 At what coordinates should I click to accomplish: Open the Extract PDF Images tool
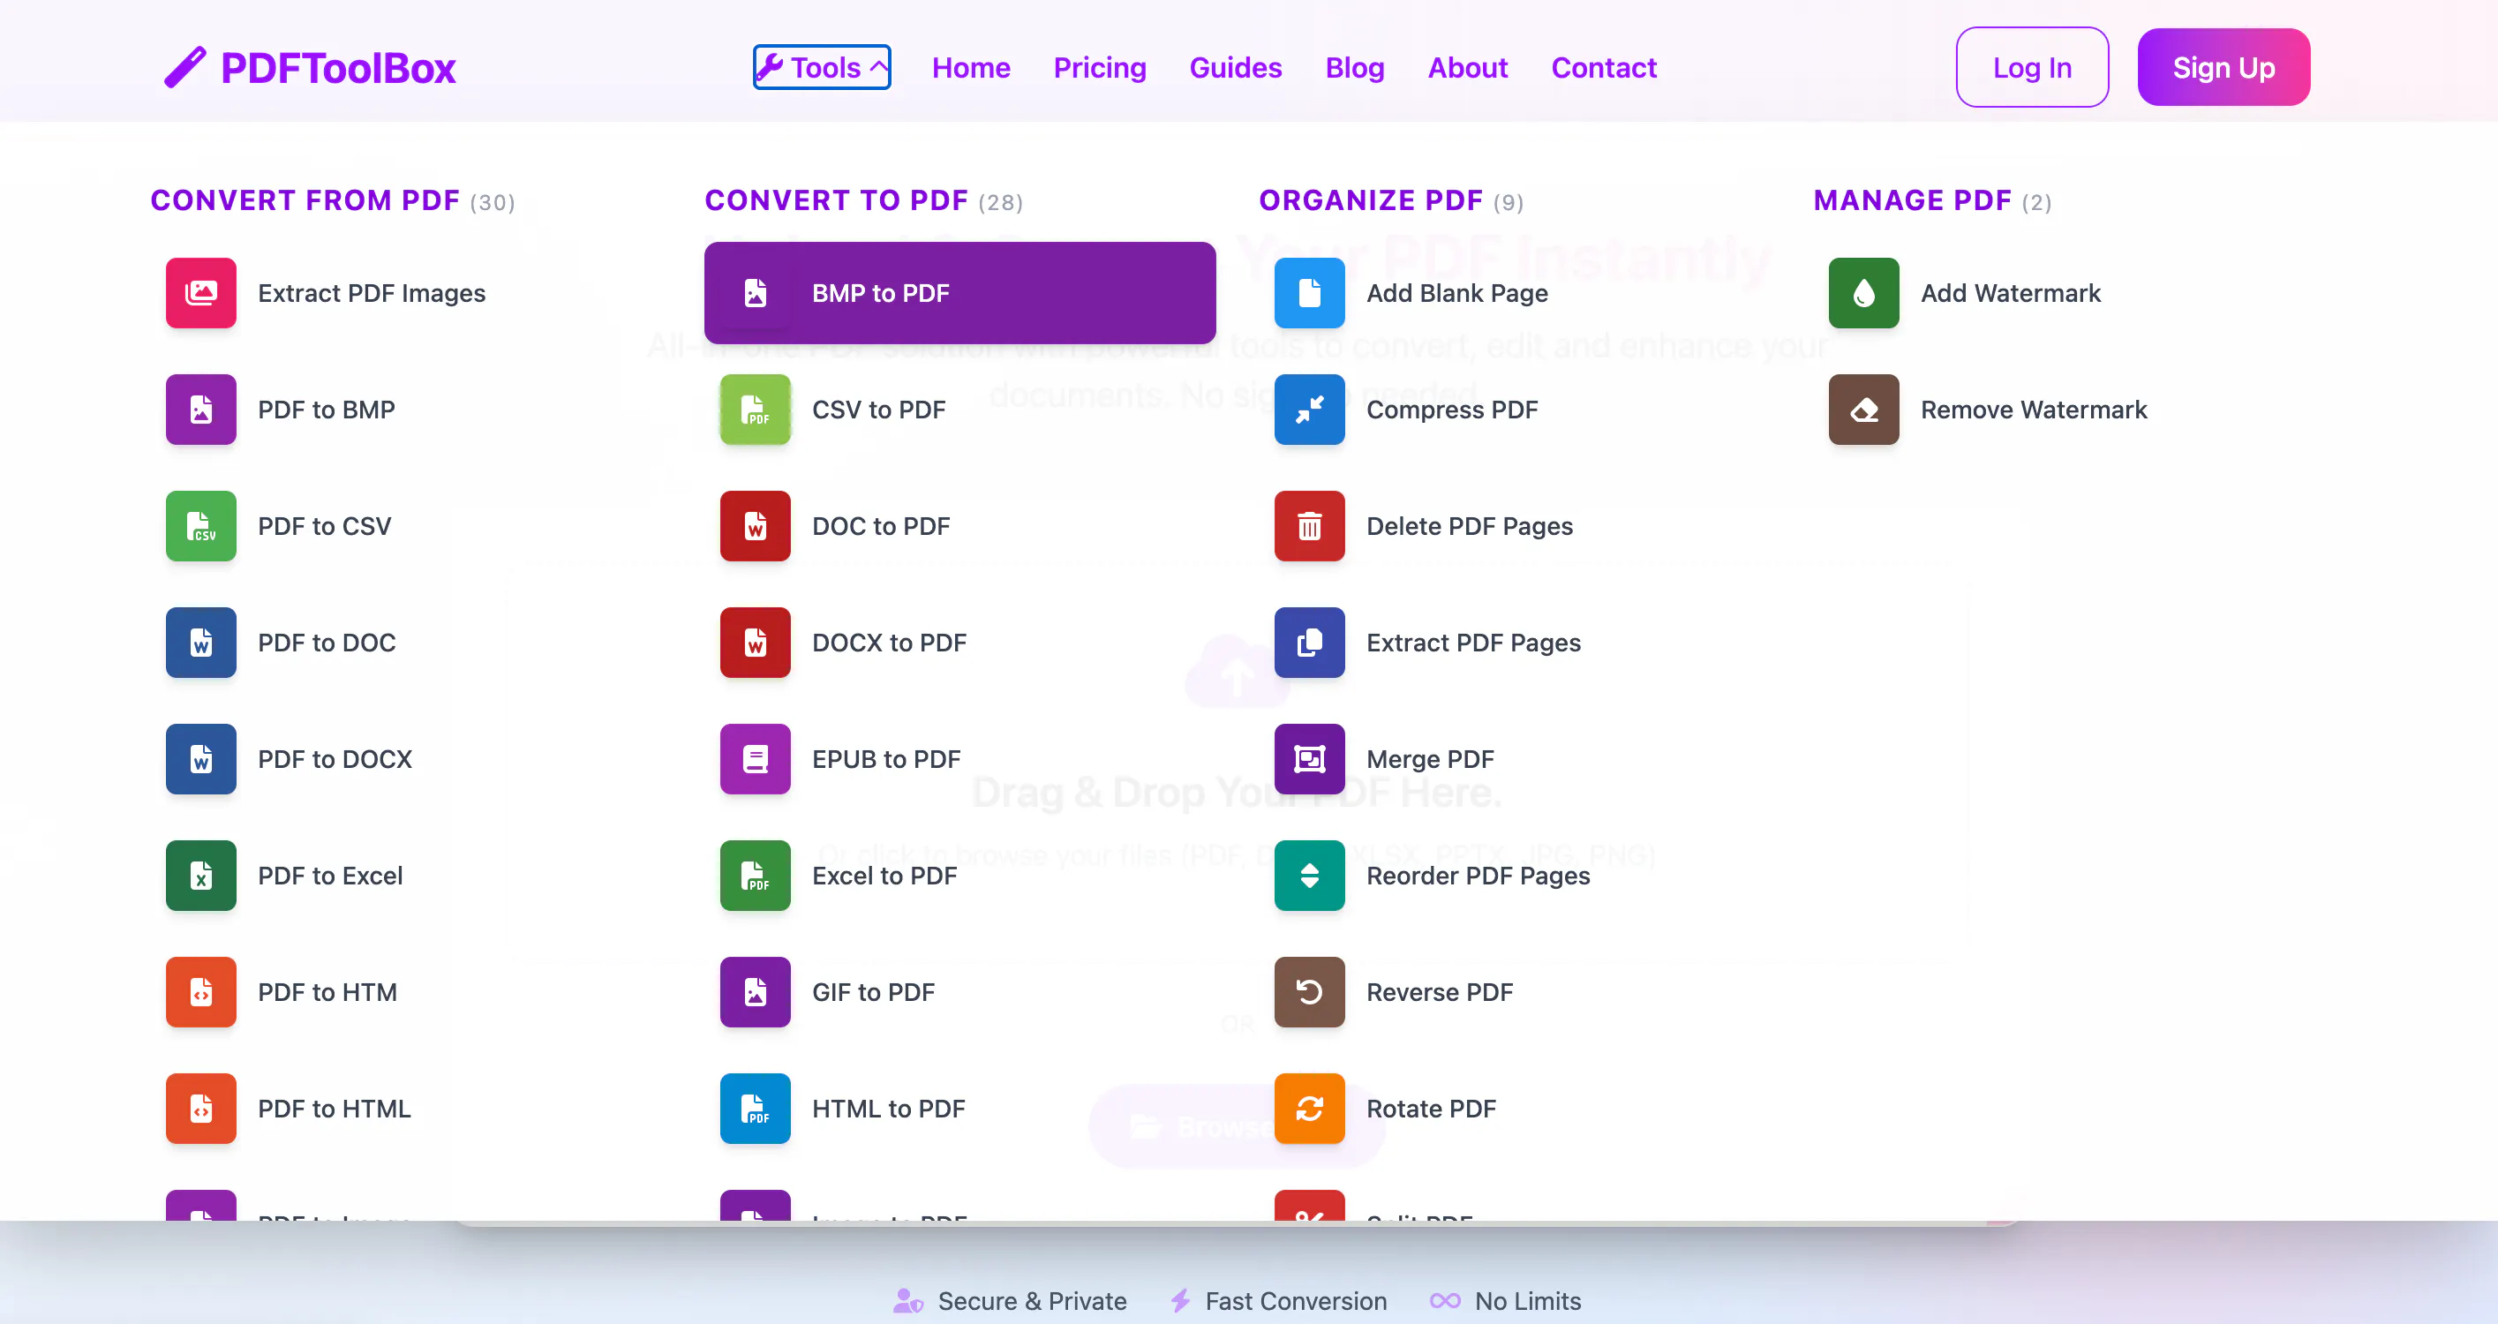pyautogui.click(x=372, y=293)
